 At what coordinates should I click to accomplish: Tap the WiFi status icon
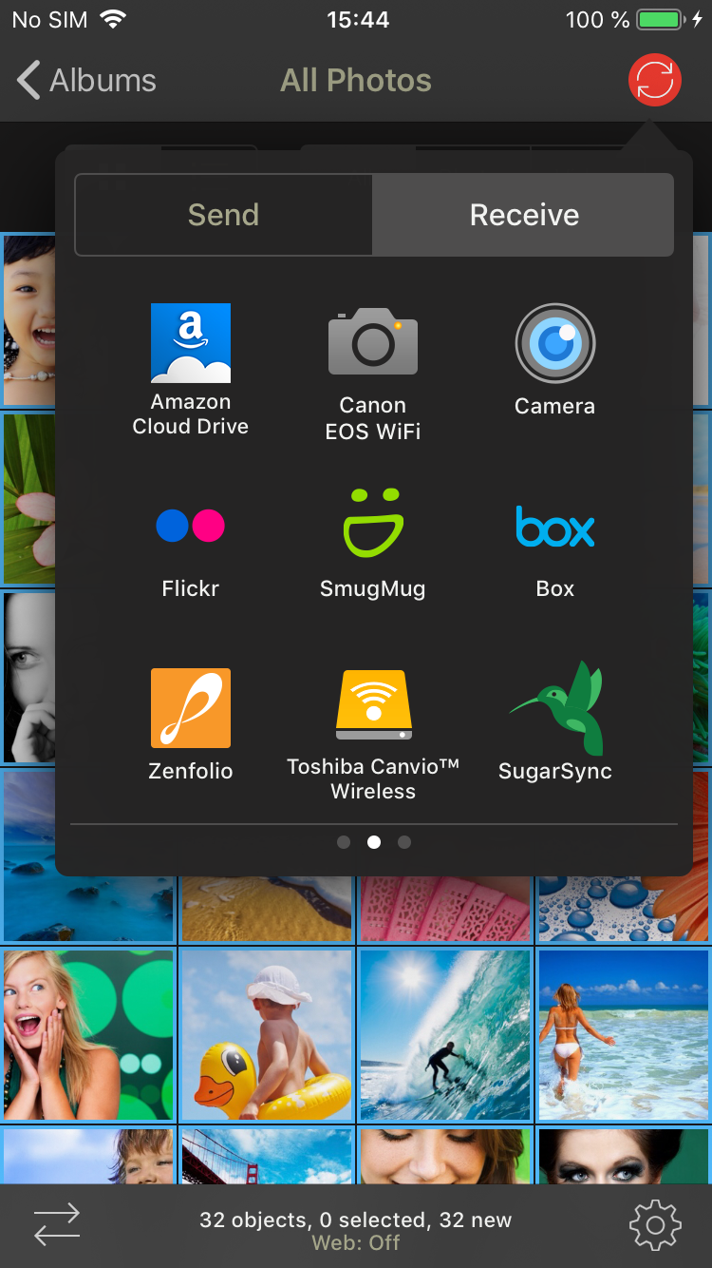(x=114, y=20)
